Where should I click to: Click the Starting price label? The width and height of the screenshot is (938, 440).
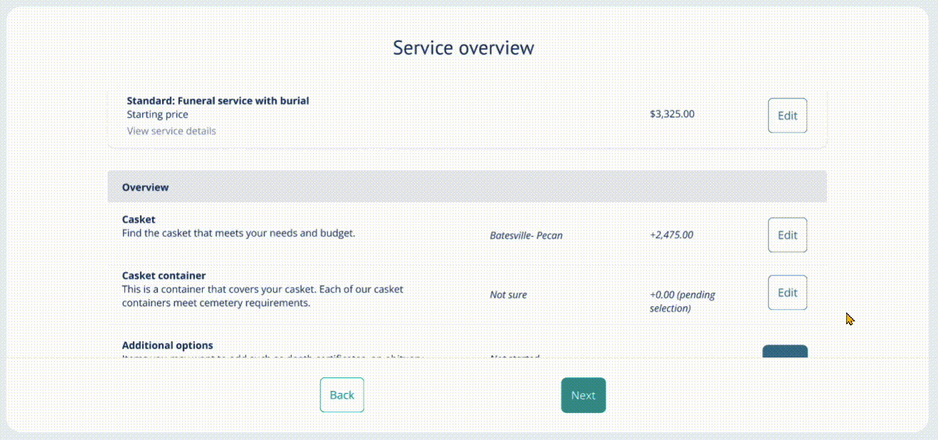tap(157, 115)
